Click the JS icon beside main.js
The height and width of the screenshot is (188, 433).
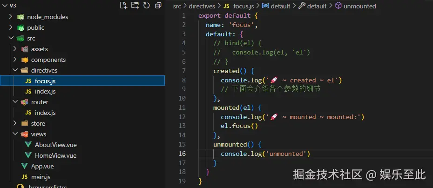(25, 177)
